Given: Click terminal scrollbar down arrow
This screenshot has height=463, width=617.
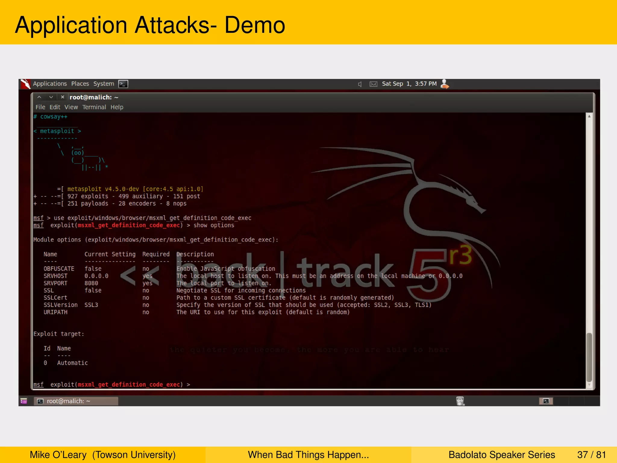Looking at the screenshot, I should tap(589, 385).
